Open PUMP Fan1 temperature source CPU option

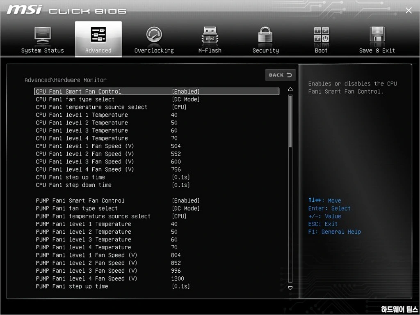[x=179, y=216]
